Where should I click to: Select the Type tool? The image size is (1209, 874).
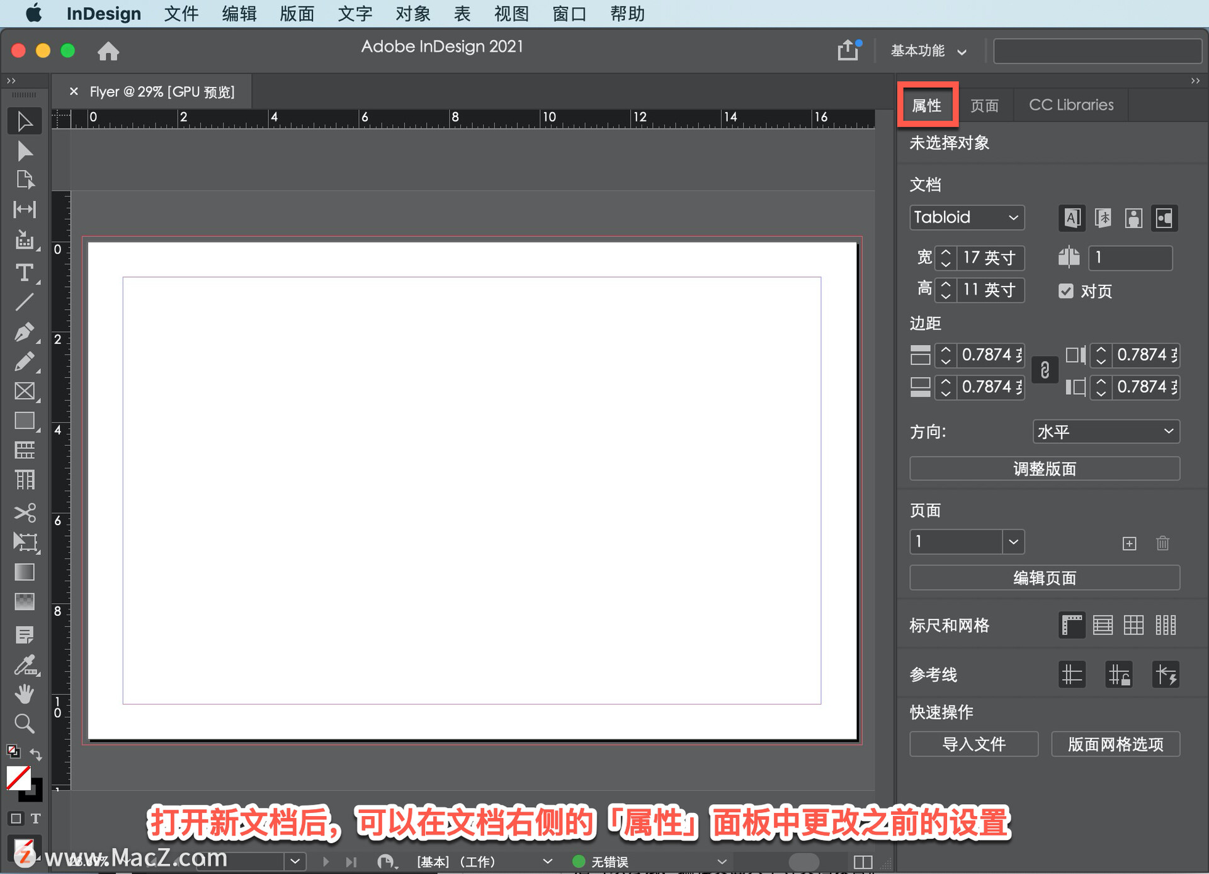click(25, 273)
